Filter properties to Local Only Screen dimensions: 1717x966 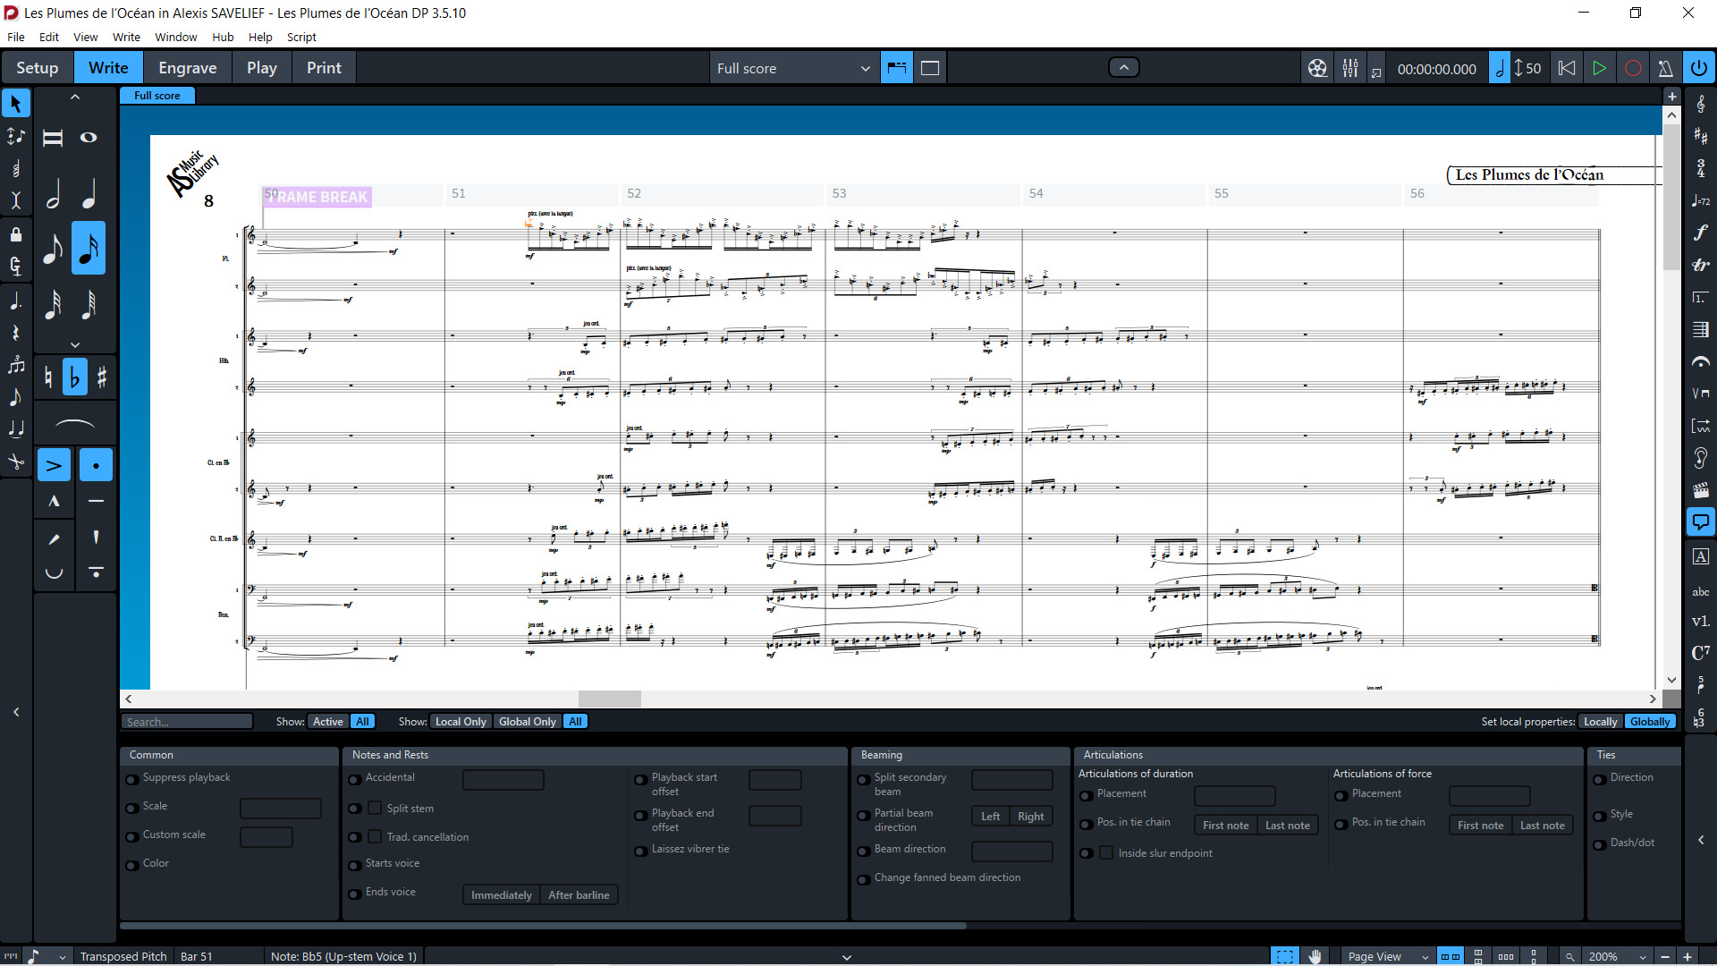(461, 722)
